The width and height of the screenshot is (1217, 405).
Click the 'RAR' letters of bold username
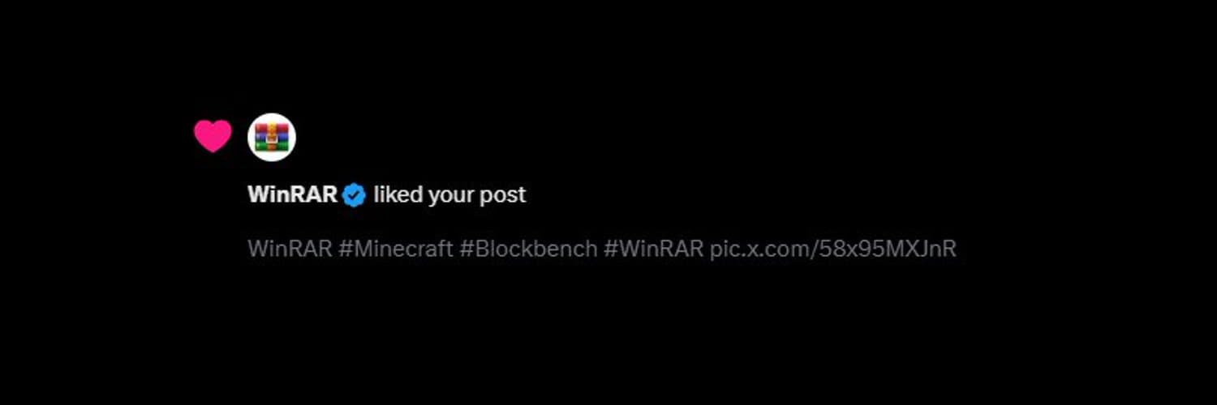pos(315,195)
